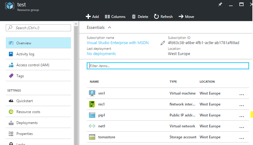
Task: Pin the blade with pin icon
Action: click(220, 4)
